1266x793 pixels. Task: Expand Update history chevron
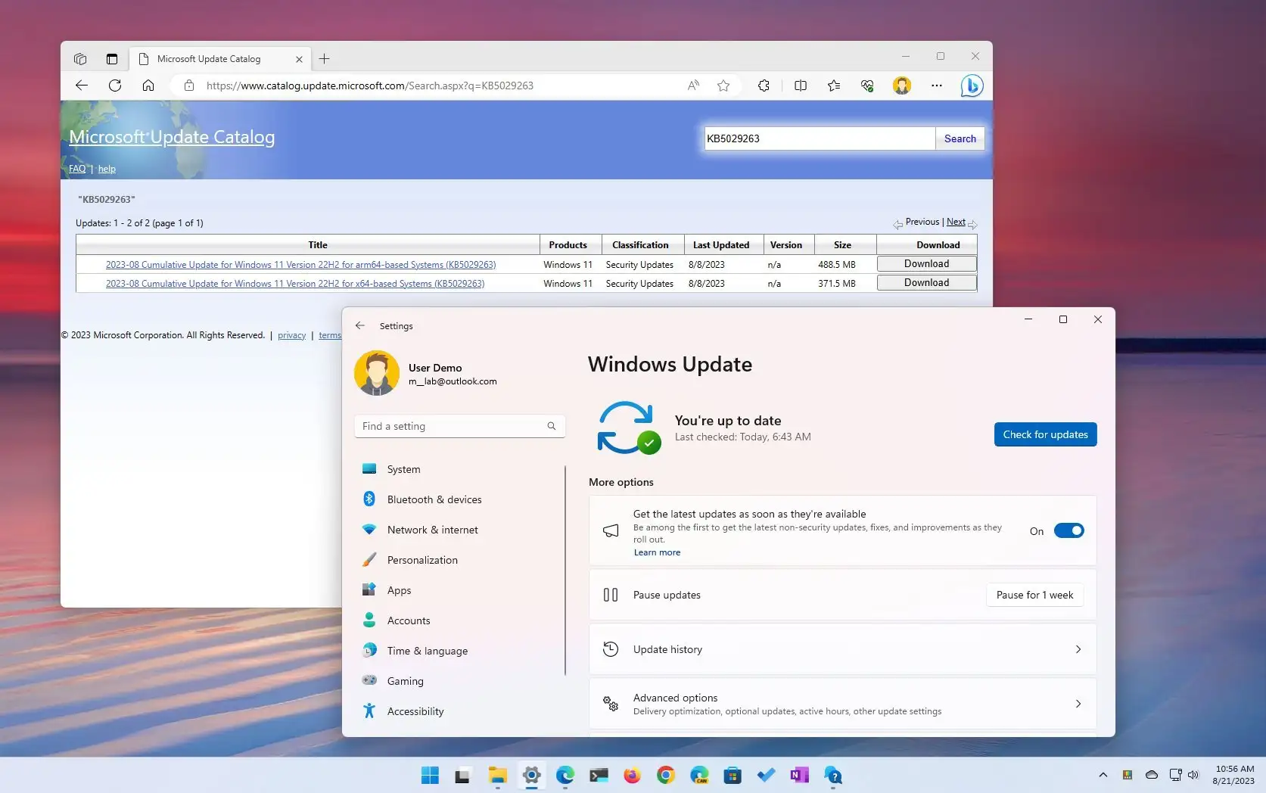tap(1078, 649)
